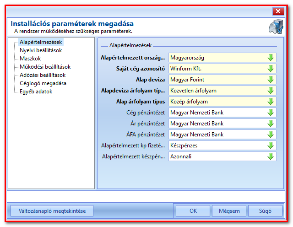Select Adózási beállítások tree item

pos(43,75)
